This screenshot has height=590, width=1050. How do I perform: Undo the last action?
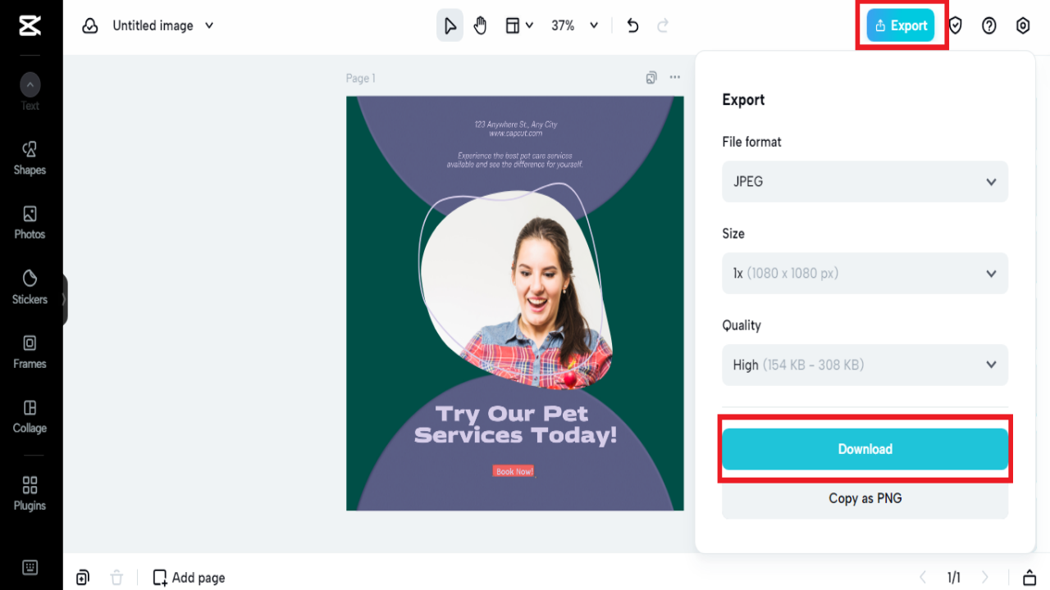[x=632, y=25]
